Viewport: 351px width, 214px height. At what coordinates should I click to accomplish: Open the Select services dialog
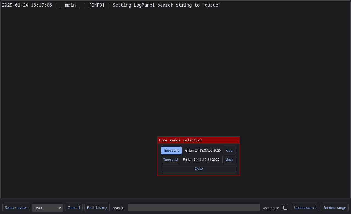(16, 207)
